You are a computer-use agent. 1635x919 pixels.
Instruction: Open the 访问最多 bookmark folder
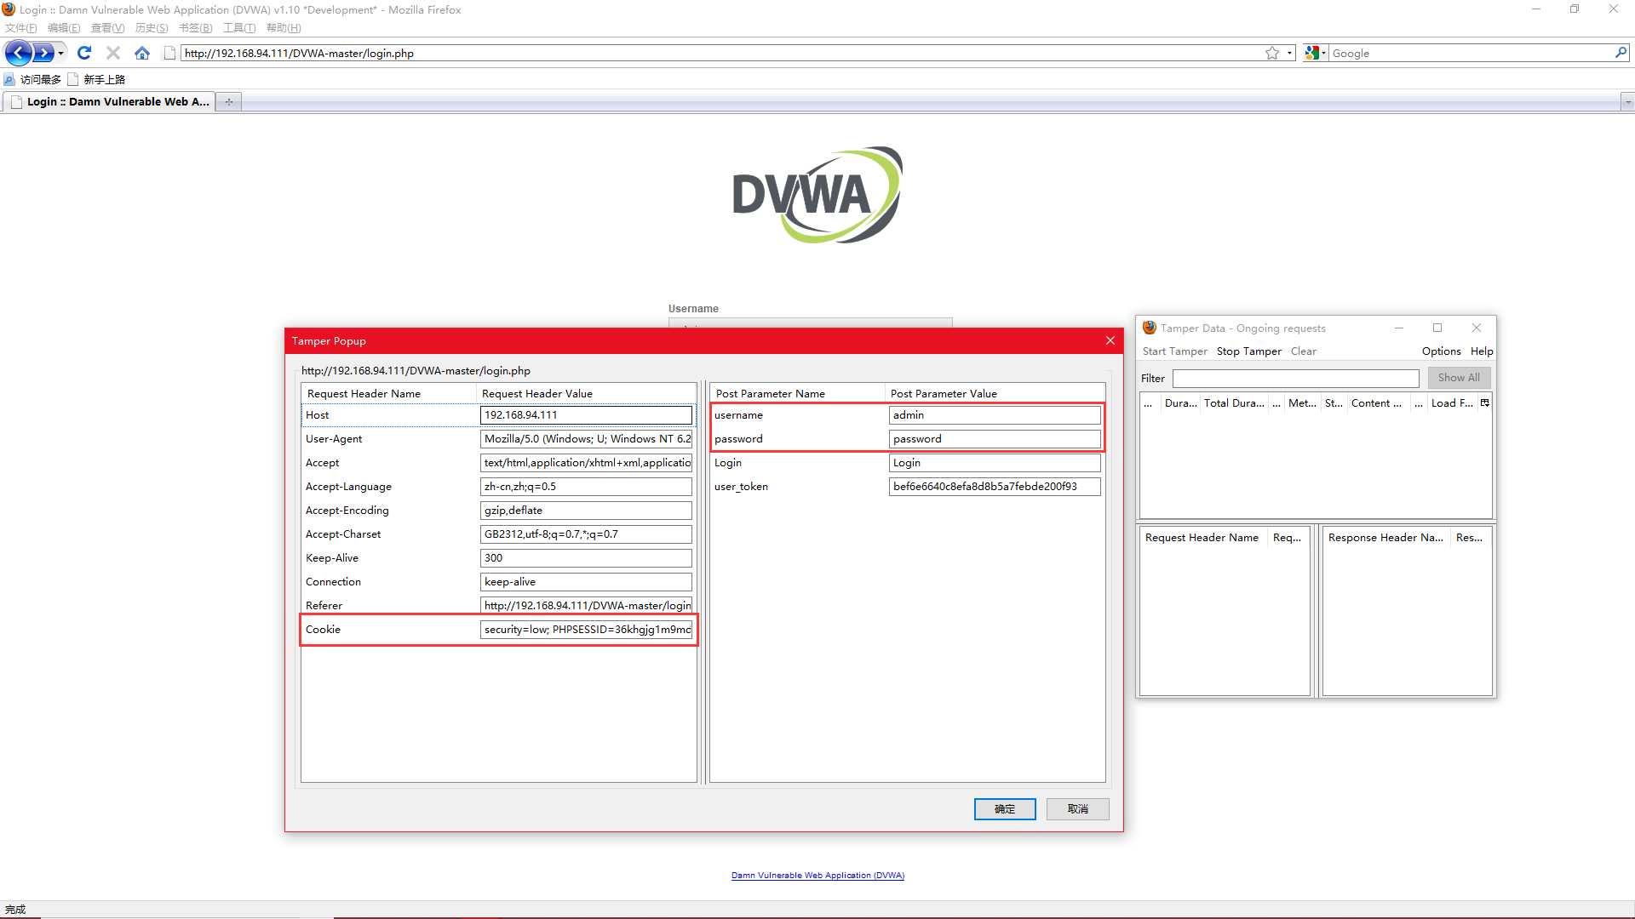[32, 79]
